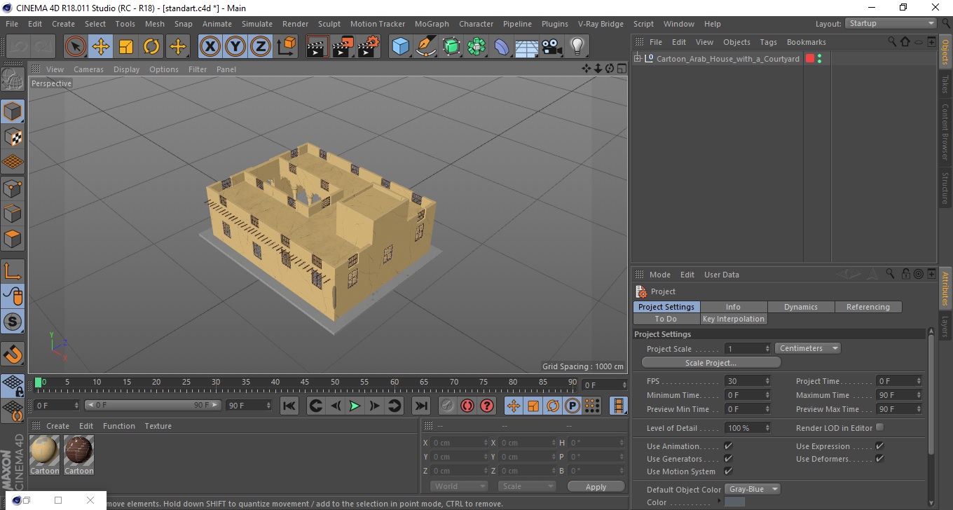Toggle X axis lock
The image size is (953, 510).
pyautogui.click(x=210, y=47)
